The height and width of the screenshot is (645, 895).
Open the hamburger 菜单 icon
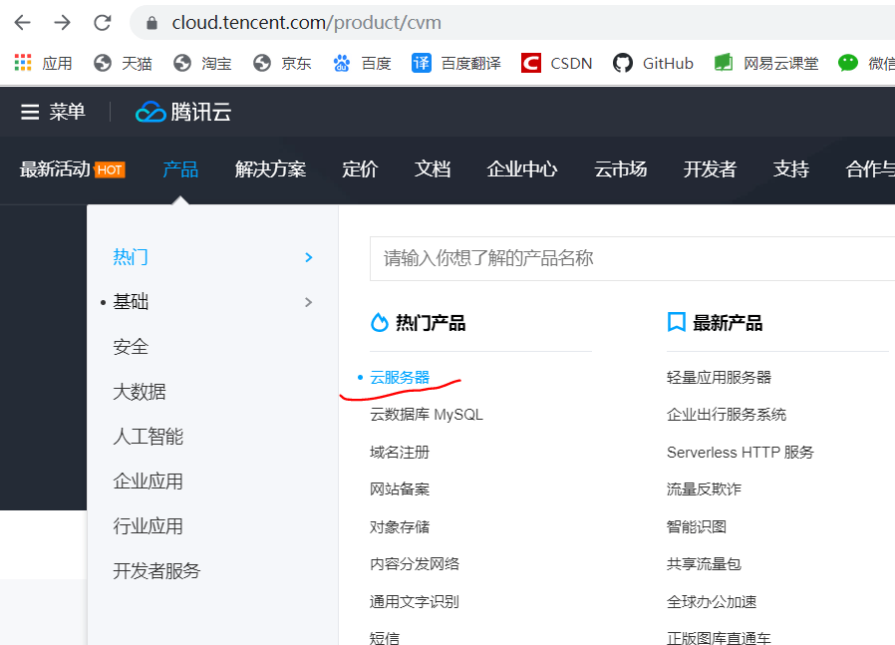pos(30,112)
